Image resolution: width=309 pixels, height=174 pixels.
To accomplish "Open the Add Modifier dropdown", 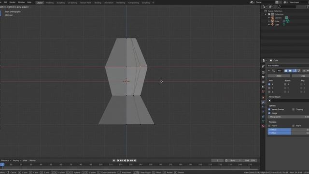I will [x=288, y=66].
